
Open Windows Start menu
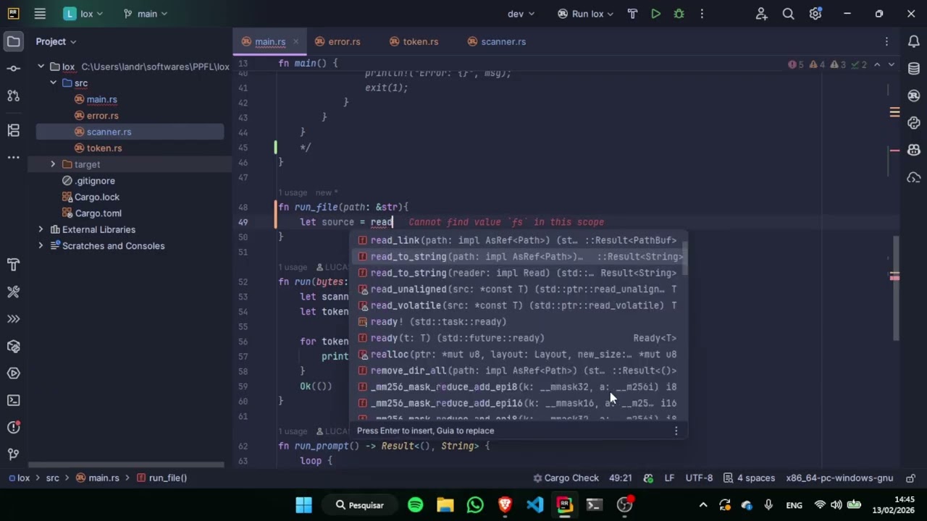303,505
